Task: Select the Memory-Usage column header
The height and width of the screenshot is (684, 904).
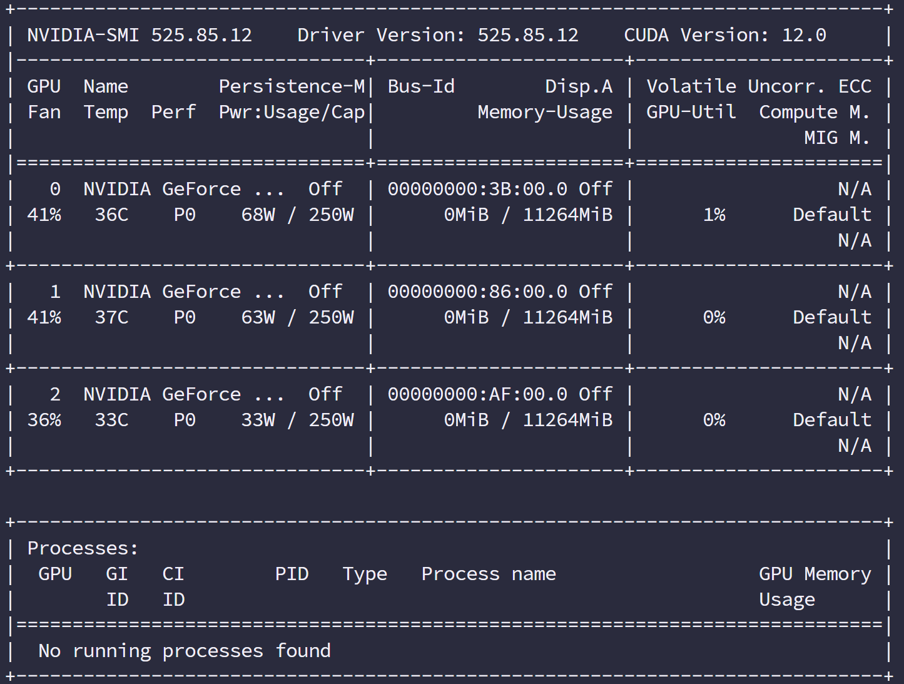Action: pos(544,112)
